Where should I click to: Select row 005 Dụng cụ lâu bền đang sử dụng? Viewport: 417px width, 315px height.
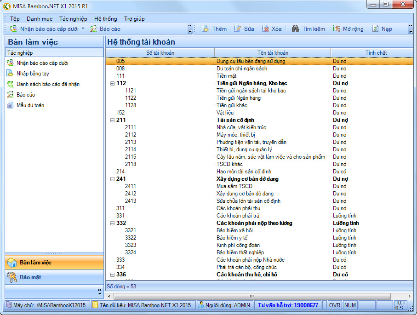(260, 61)
